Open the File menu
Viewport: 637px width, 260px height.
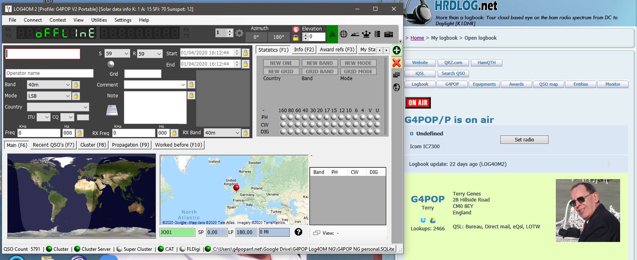[12, 20]
